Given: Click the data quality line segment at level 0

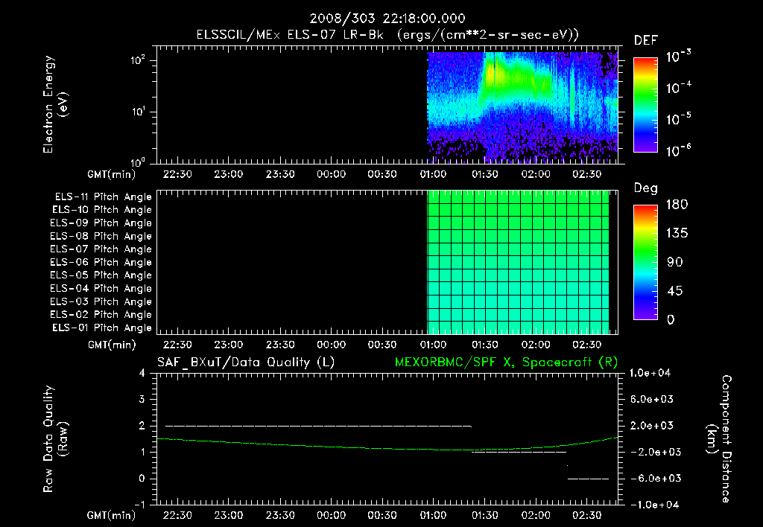Looking at the screenshot, I should pos(589,479).
